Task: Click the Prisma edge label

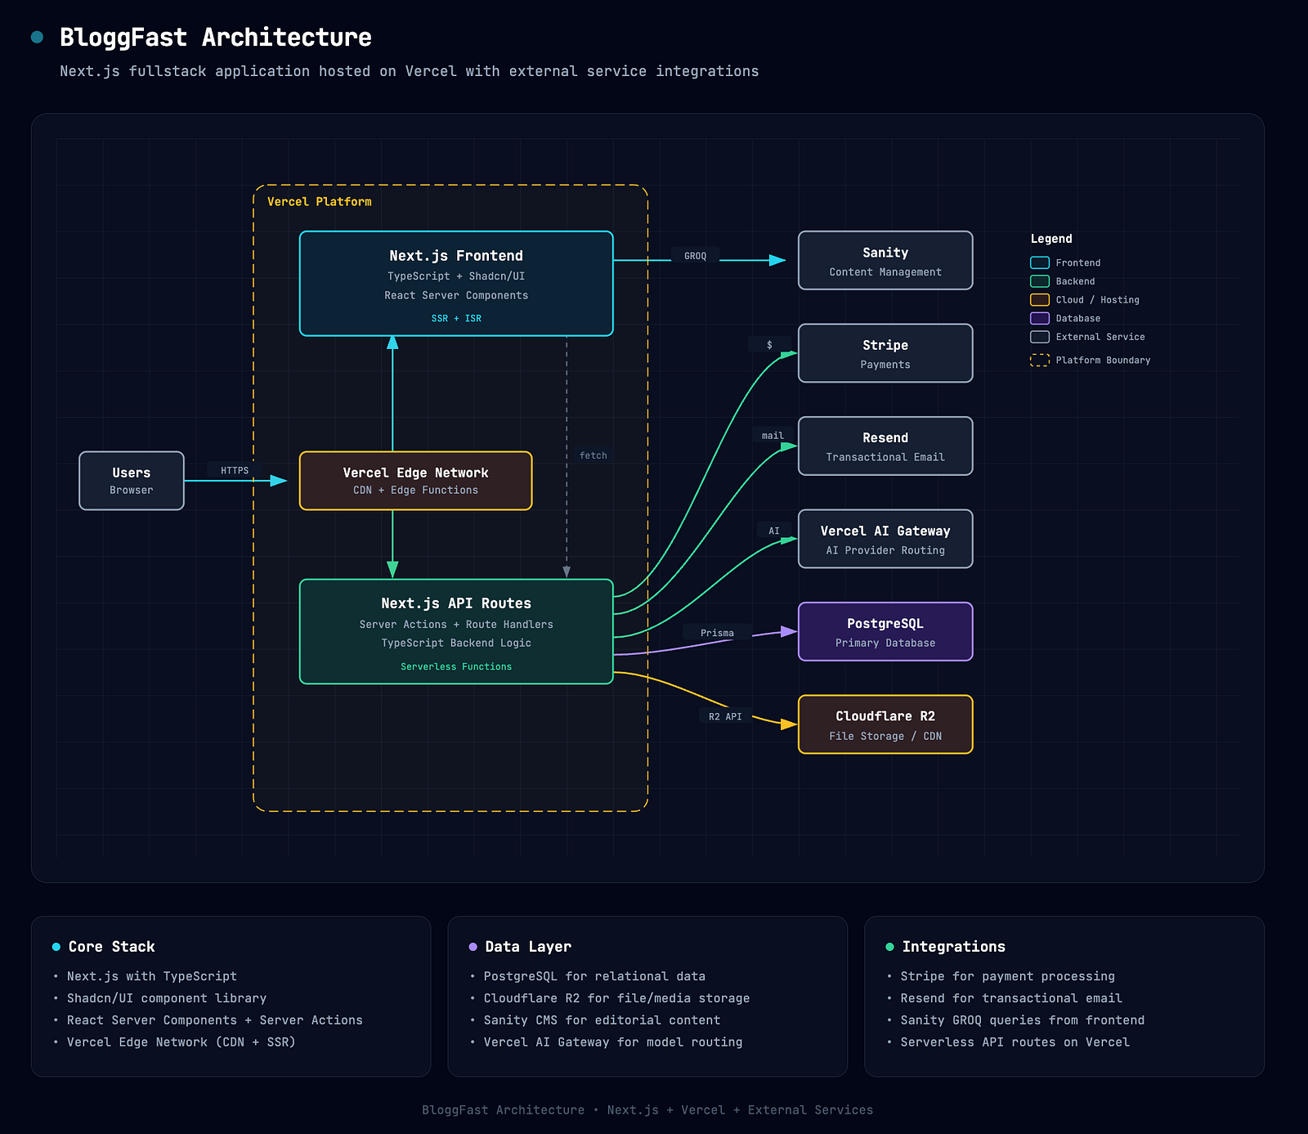Action: (x=717, y=633)
